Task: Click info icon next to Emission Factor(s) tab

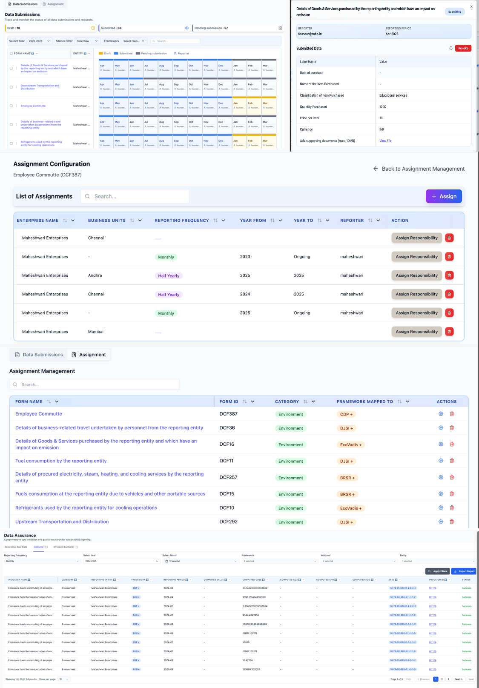Action: tap(77, 547)
